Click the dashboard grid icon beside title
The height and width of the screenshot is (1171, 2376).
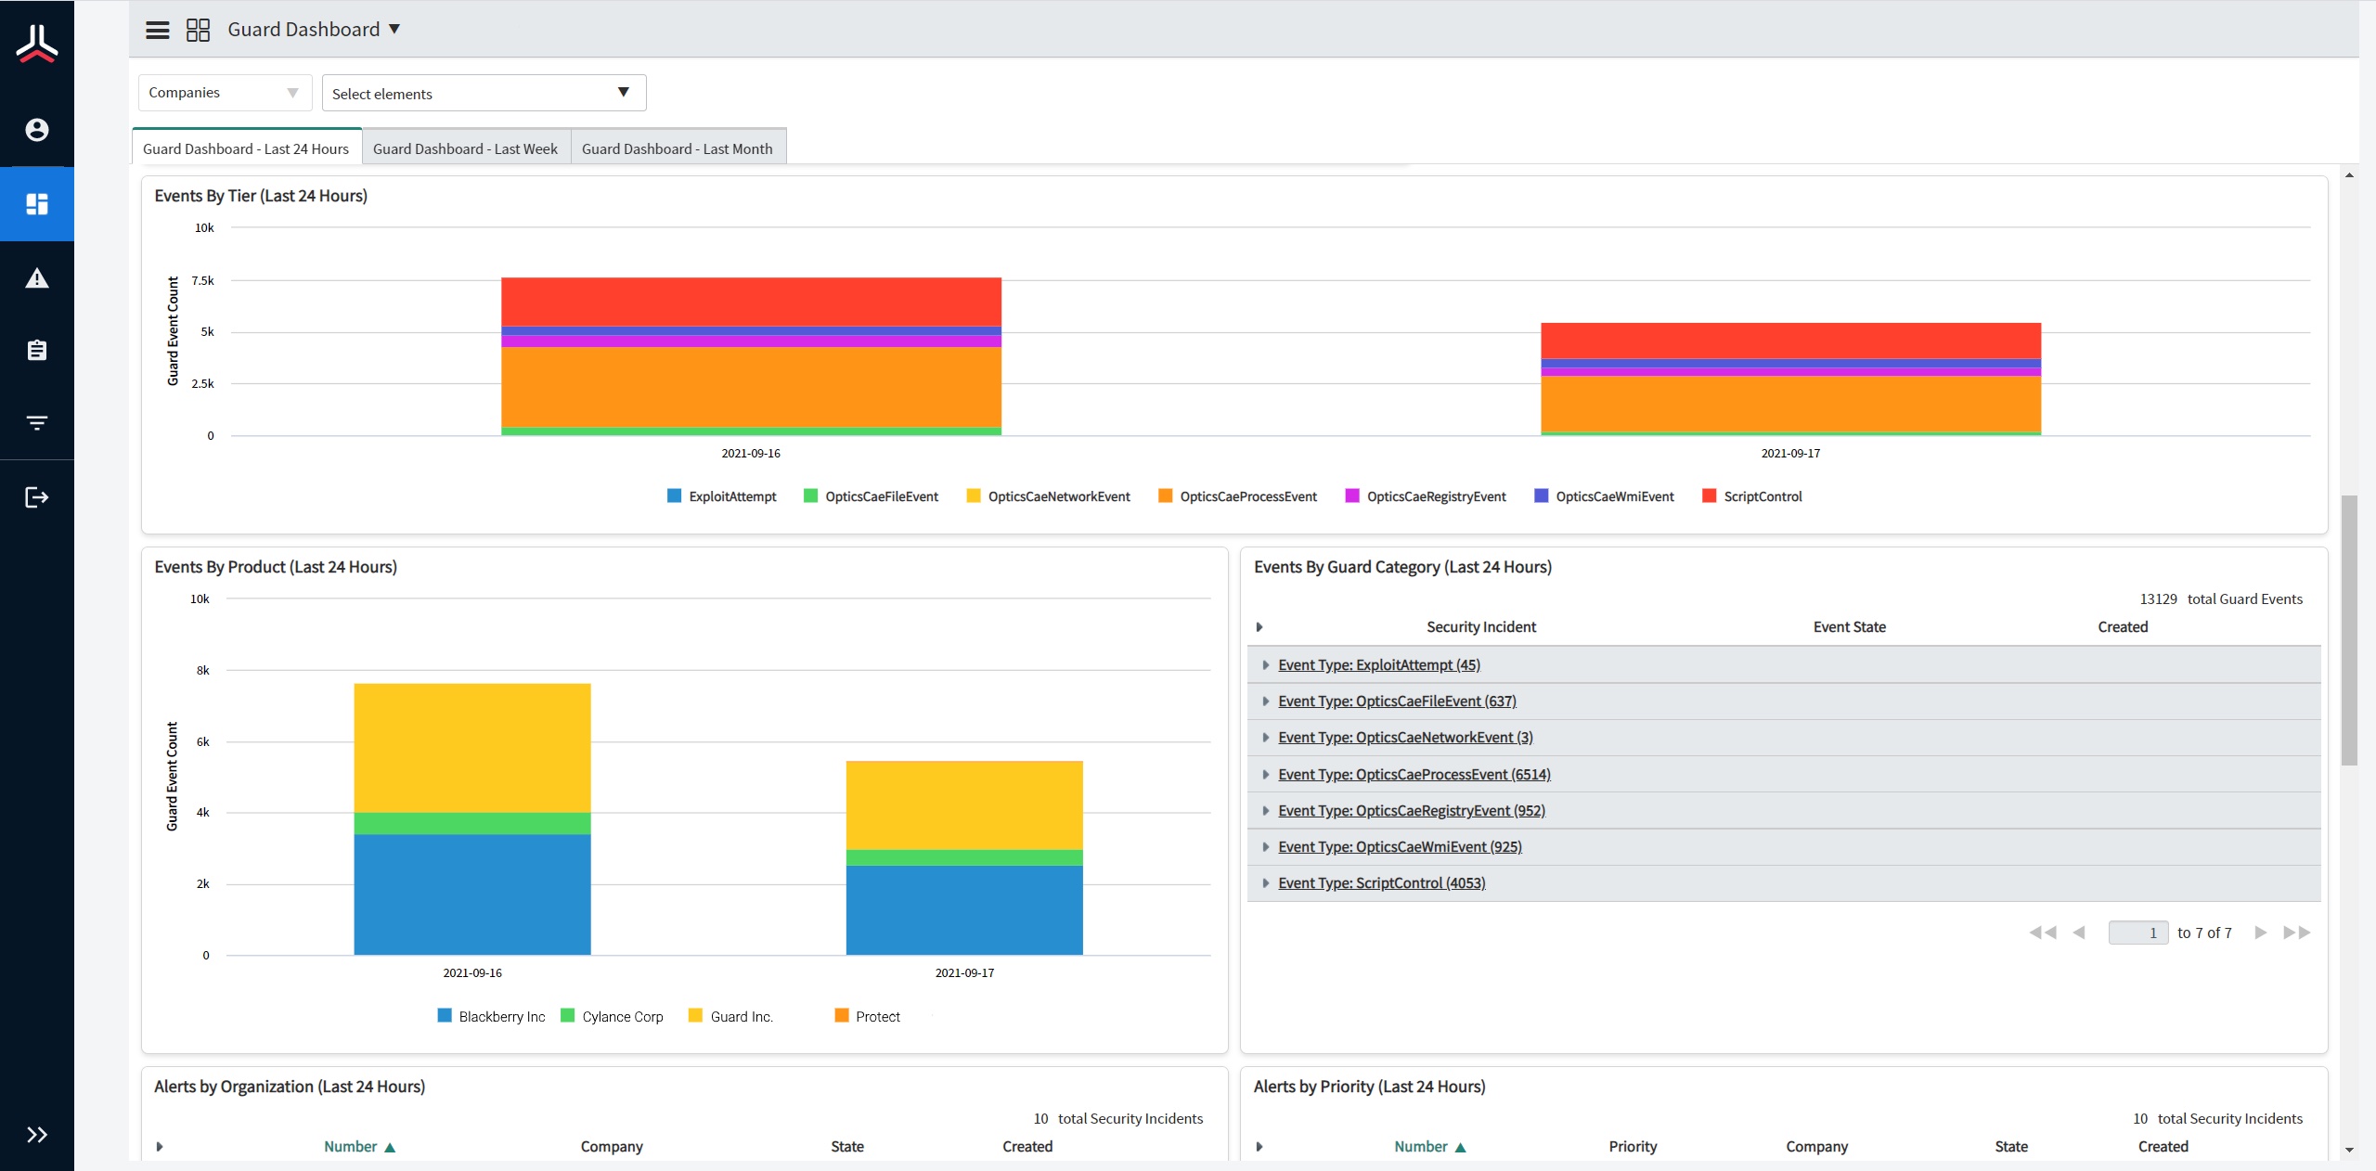pos(198,30)
